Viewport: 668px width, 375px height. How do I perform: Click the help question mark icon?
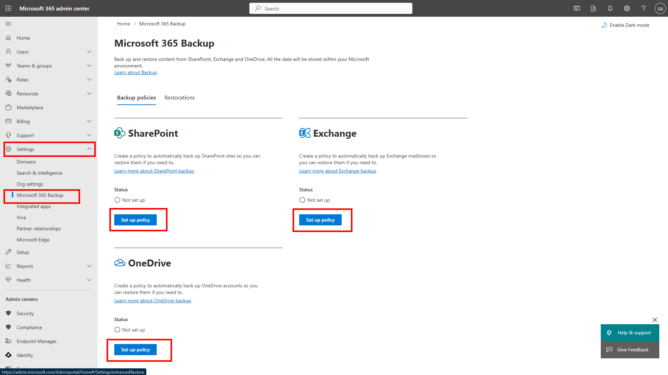pyautogui.click(x=643, y=8)
